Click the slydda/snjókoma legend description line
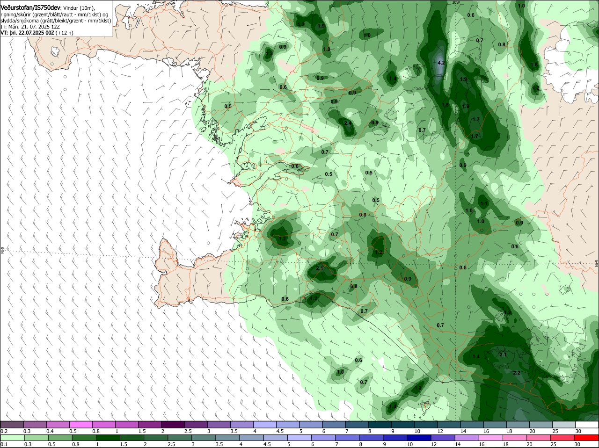The image size is (599, 448). (56, 21)
